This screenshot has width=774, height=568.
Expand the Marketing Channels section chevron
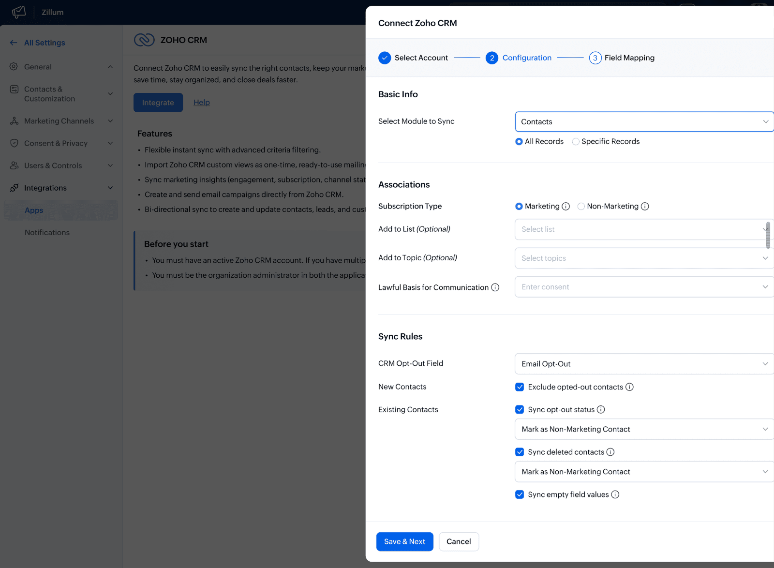(x=110, y=121)
